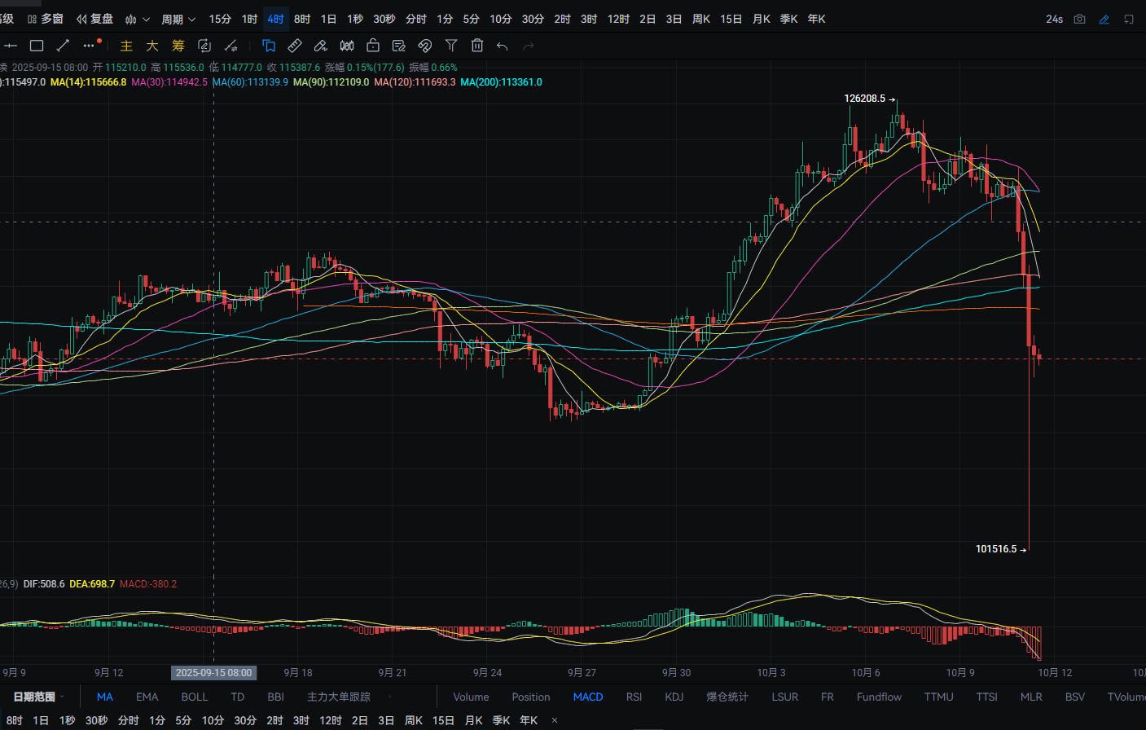This screenshot has height=730, width=1146.
Task: Click the 多窗 multi-window button
Action: tap(46, 19)
